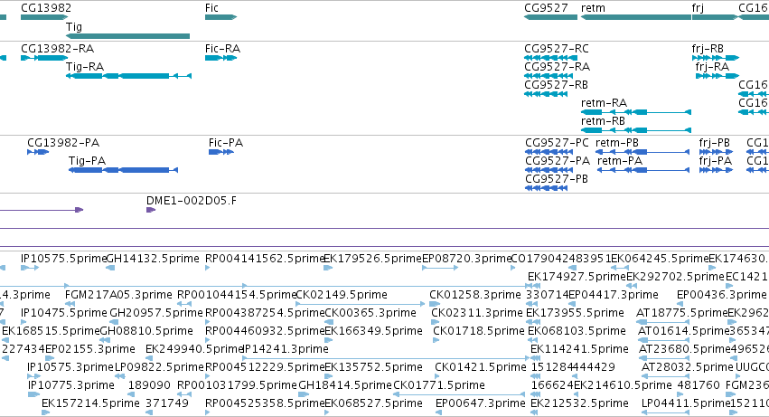Select the IP14241.3prime EST label

[x=286, y=350]
